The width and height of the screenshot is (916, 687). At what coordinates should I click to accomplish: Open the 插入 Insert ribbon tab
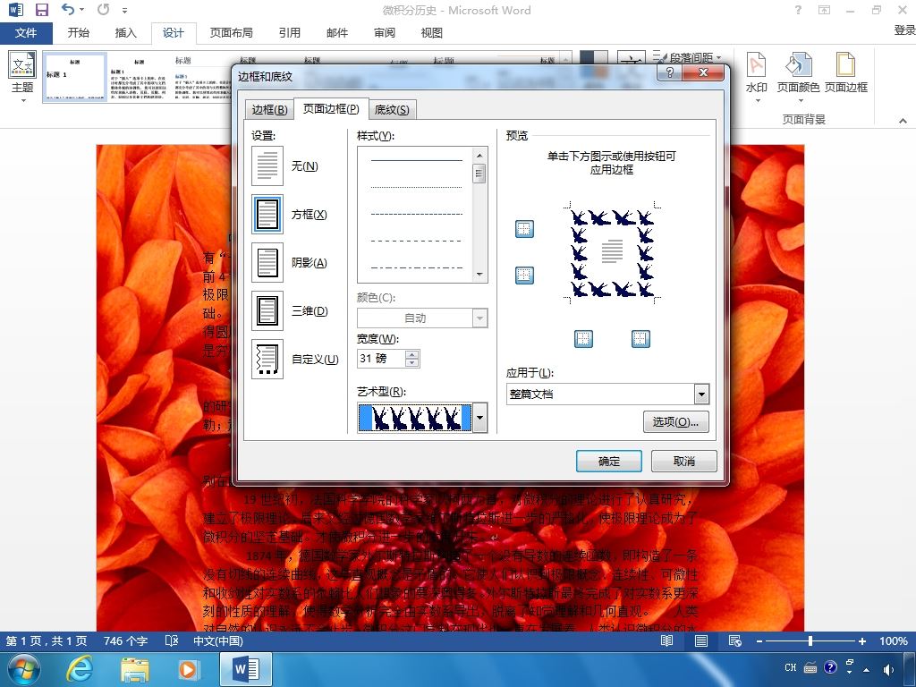(x=125, y=33)
